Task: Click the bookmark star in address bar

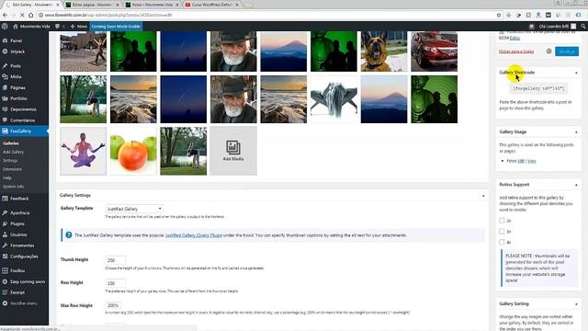Action: point(499,15)
